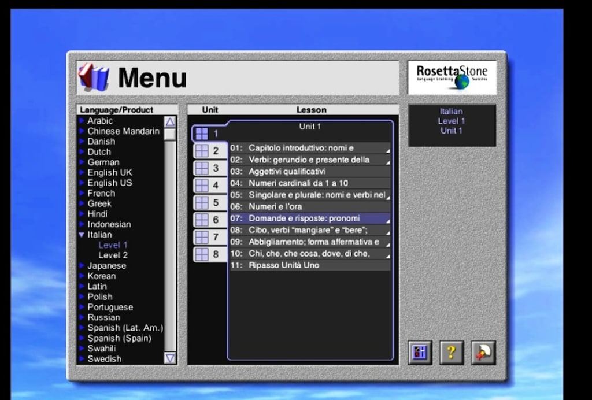The width and height of the screenshot is (592, 400).
Task: Open lesson 09 Abbigliamento
Action: click(310, 242)
